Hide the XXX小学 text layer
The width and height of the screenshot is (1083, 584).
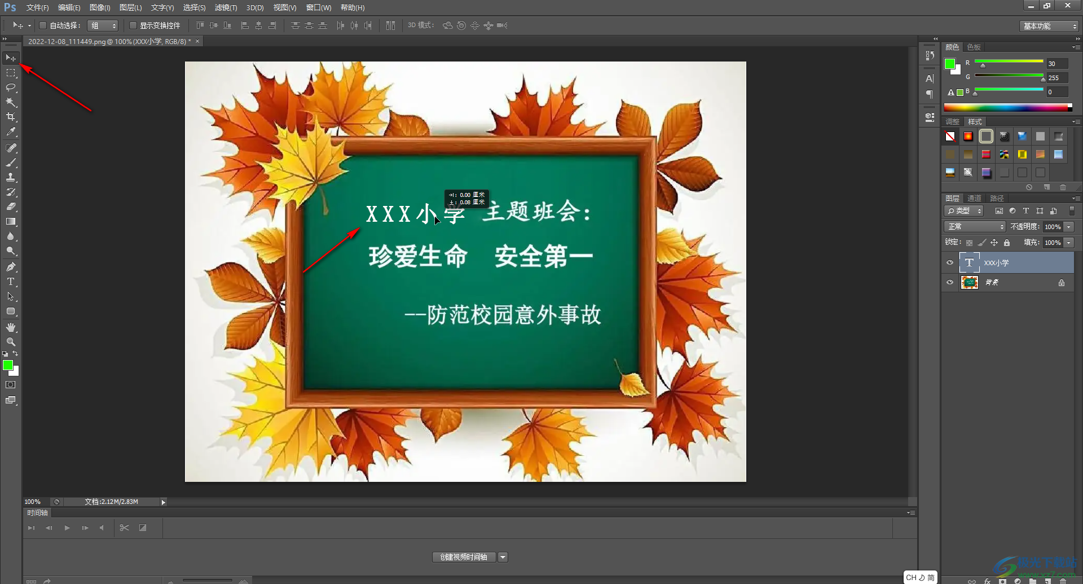click(950, 262)
